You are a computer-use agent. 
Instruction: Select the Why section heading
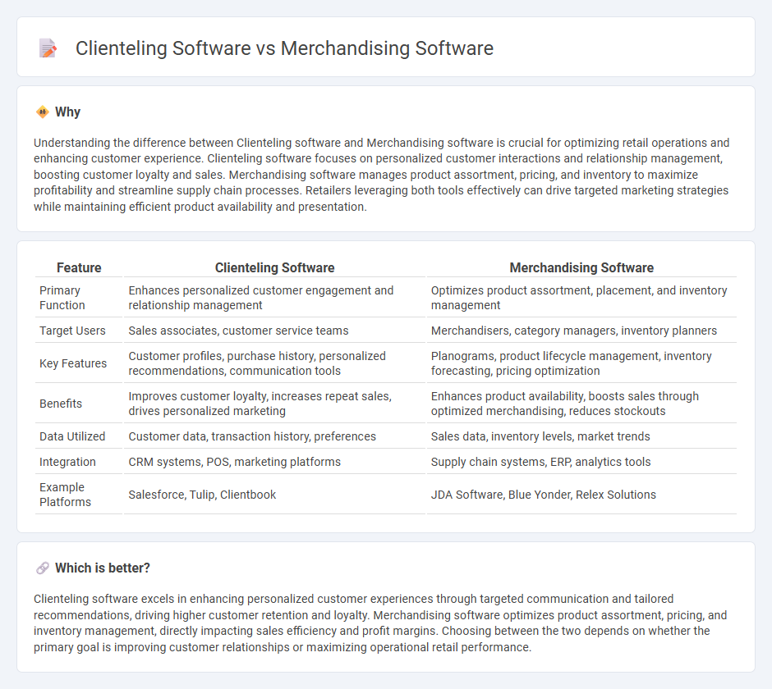(x=67, y=112)
